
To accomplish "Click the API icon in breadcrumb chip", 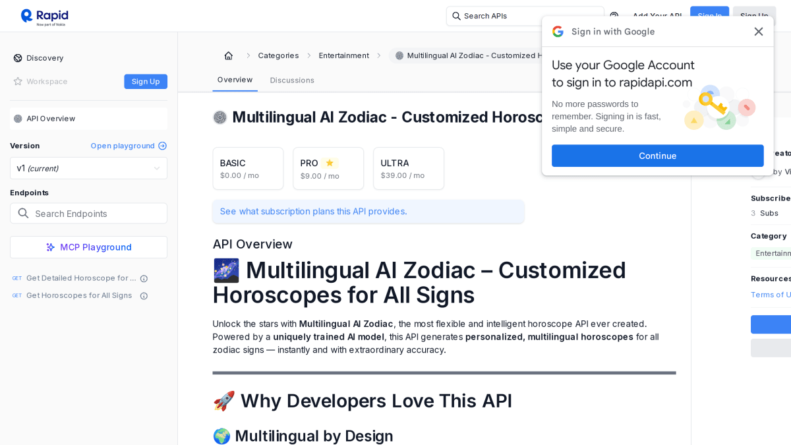I will click(399, 55).
